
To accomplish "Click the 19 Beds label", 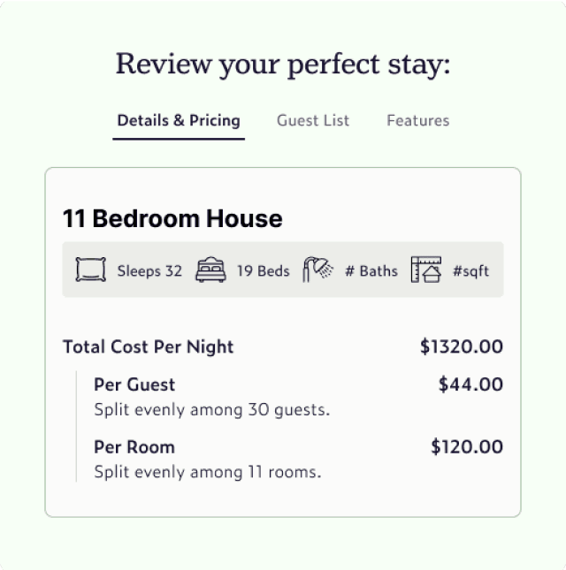I will point(263,271).
